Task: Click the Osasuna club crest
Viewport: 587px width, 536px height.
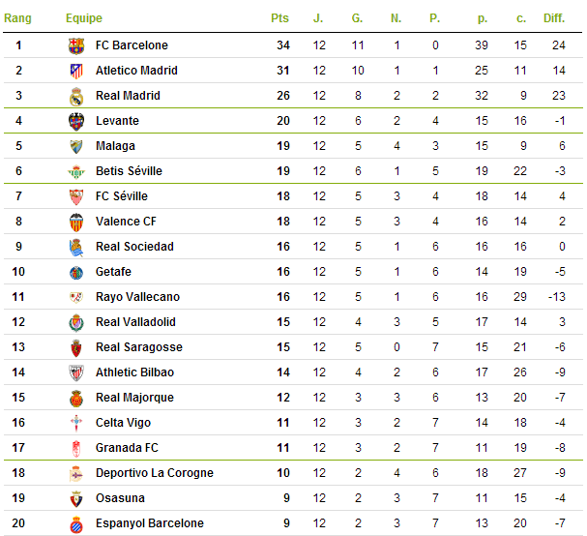Action: tap(76, 499)
